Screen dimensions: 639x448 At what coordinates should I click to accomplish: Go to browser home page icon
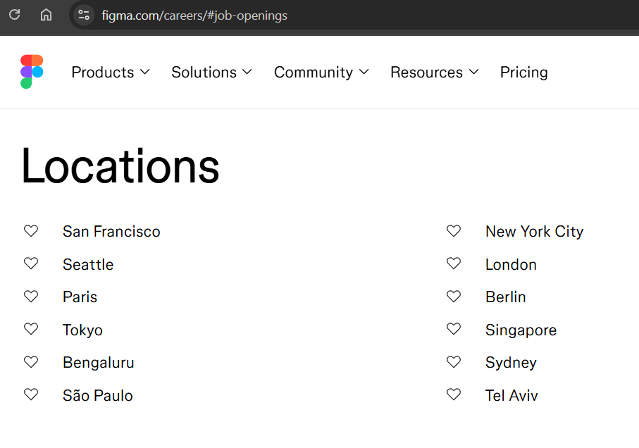pos(46,15)
